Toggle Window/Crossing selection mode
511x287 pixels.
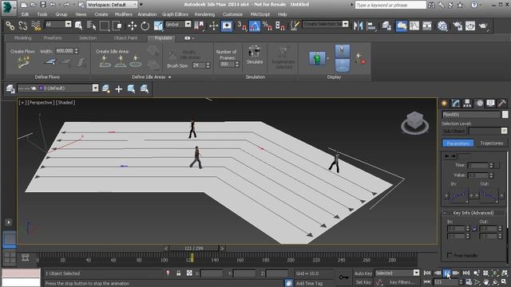click(x=117, y=26)
